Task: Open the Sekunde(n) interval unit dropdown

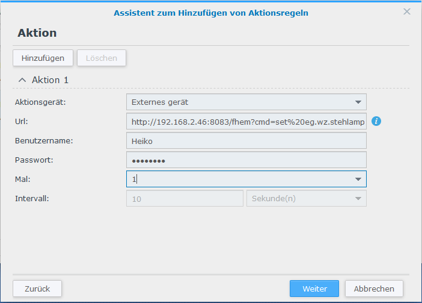Action: click(x=307, y=198)
